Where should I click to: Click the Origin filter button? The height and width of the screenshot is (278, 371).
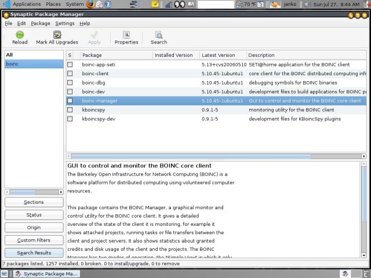[34, 228]
